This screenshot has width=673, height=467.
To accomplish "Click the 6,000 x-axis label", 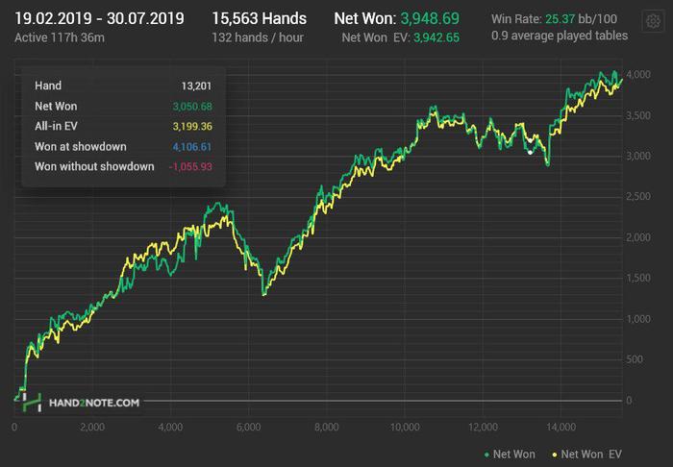I will (248, 427).
